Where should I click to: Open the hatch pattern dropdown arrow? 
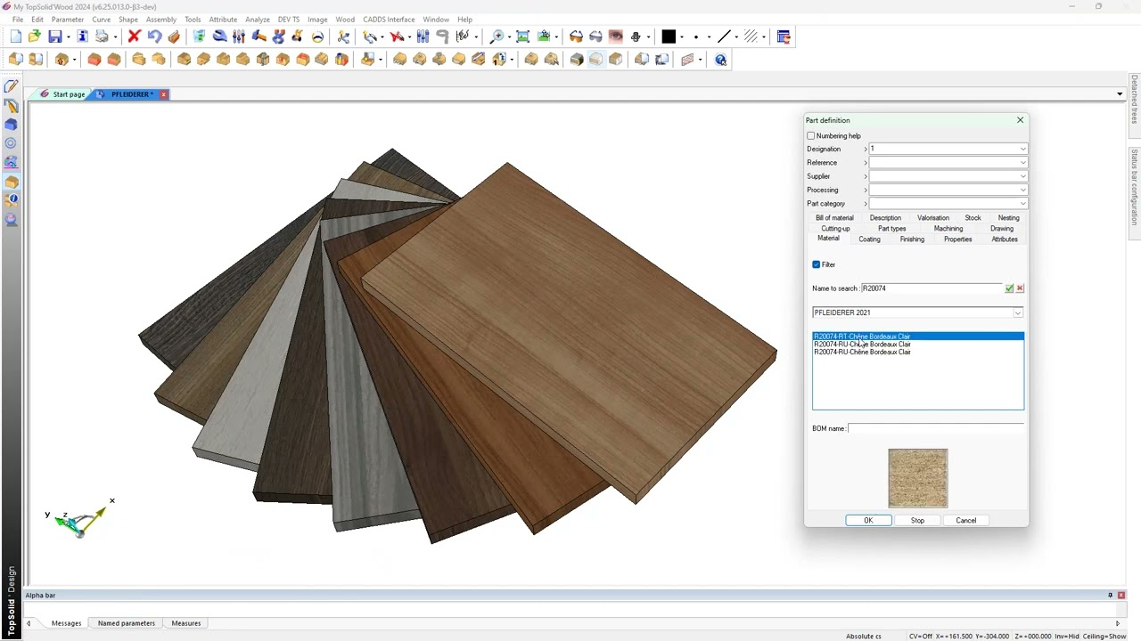[x=764, y=37]
